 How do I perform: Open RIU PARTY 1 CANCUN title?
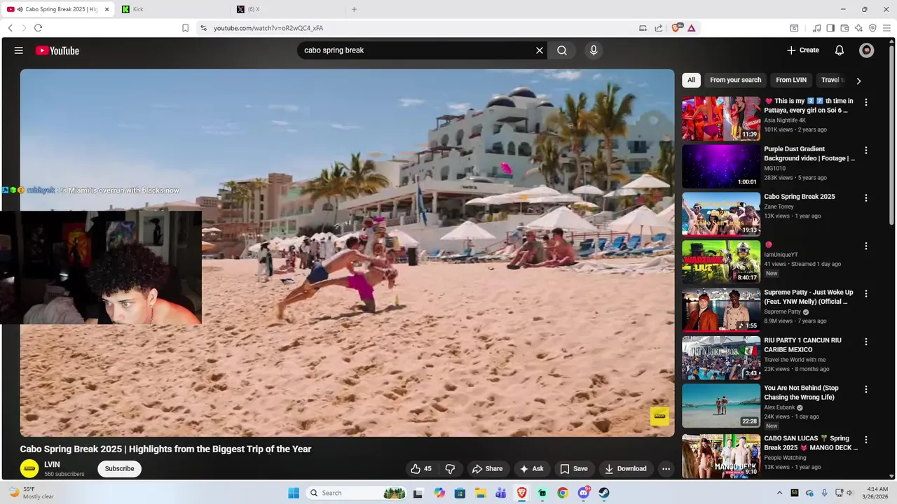click(x=803, y=345)
